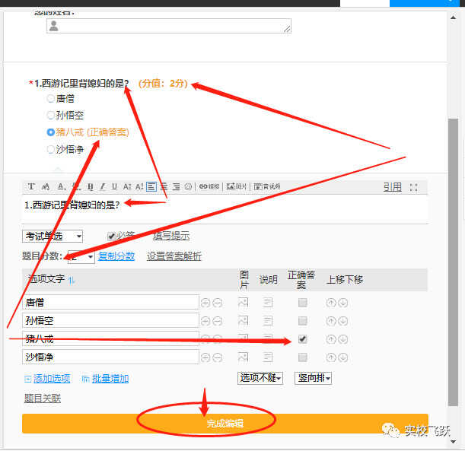
Task: Open 设置答案解析 settings
Action: pos(174,256)
